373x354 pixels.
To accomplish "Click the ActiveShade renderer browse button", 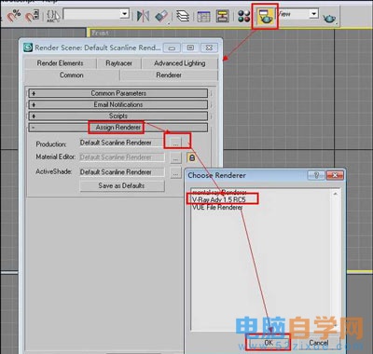I will pyautogui.click(x=176, y=172).
